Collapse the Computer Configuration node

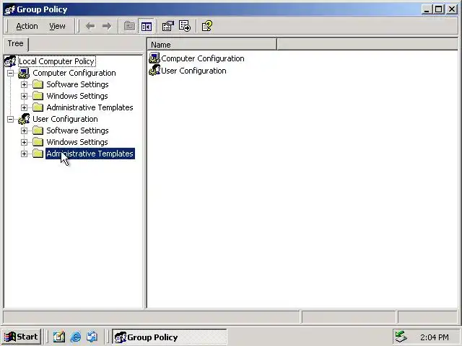click(x=10, y=73)
